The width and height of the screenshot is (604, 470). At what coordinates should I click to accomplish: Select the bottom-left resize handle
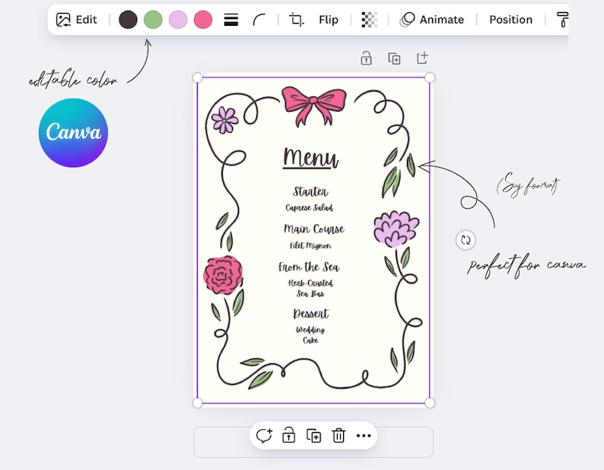(198, 403)
